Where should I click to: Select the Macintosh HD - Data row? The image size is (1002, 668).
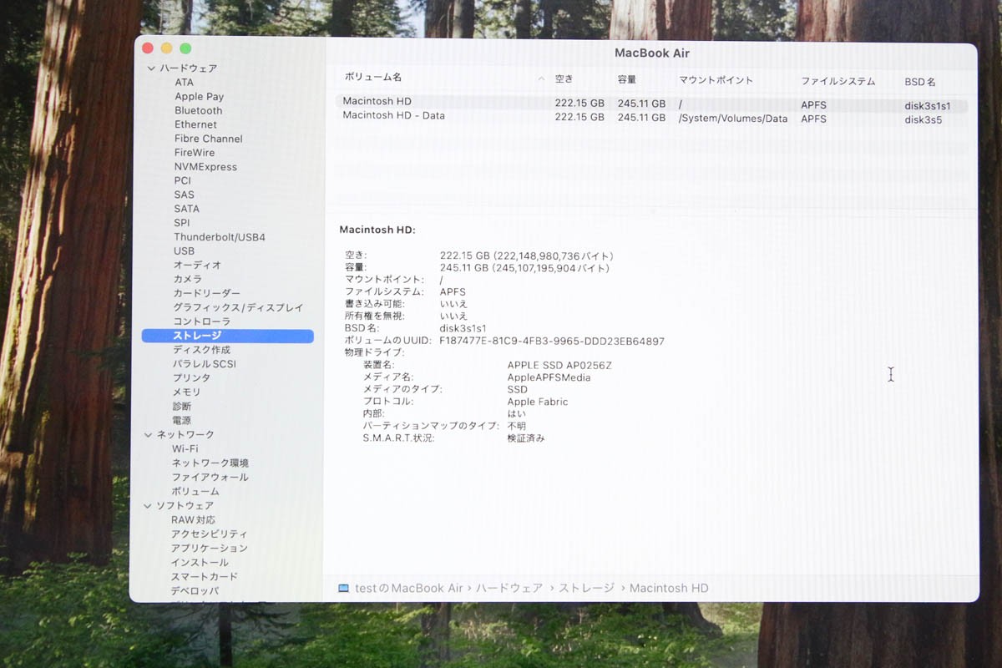tap(651, 118)
